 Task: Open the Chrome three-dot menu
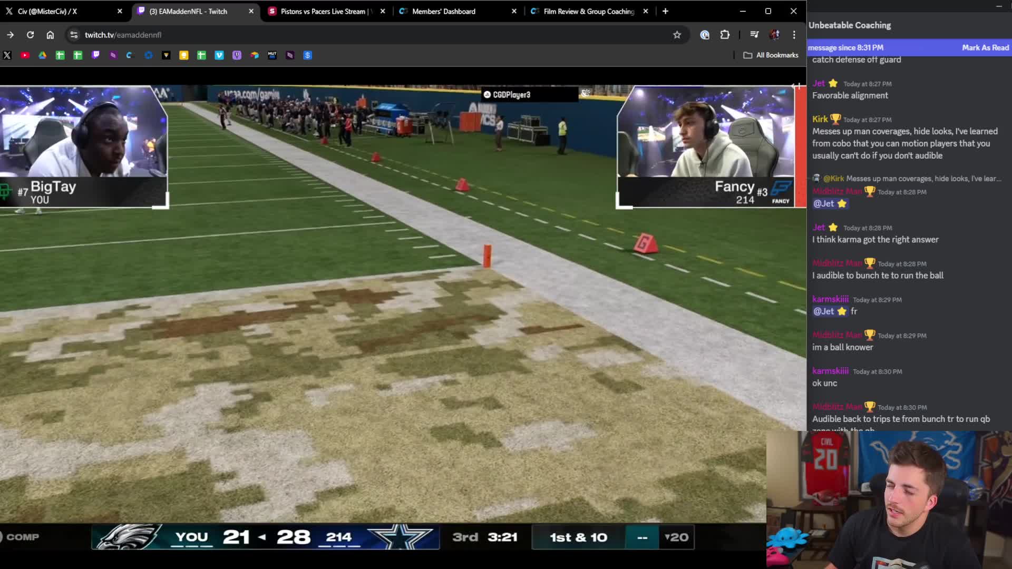click(794, 35)
